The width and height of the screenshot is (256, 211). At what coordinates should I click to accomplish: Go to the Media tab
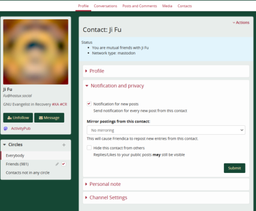167,6
